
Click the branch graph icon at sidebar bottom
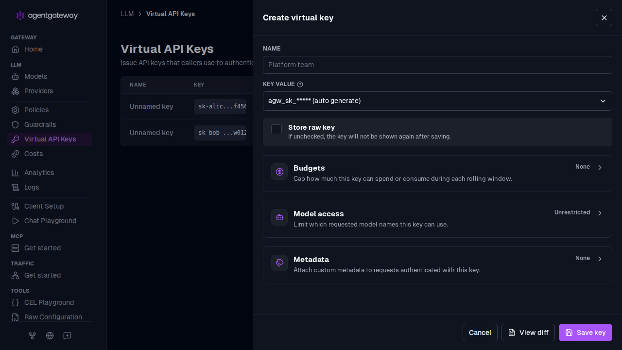pyautogui.click(x=32, y=335)
